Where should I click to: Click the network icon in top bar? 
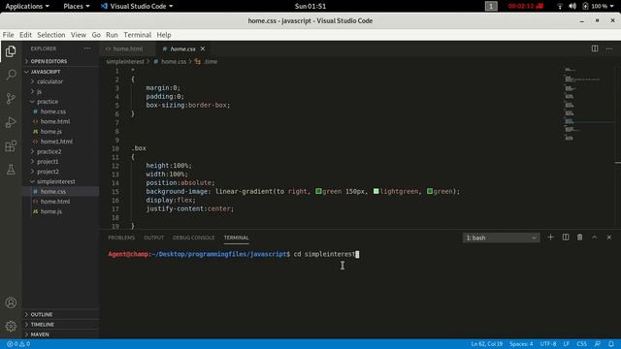(560, 6)
